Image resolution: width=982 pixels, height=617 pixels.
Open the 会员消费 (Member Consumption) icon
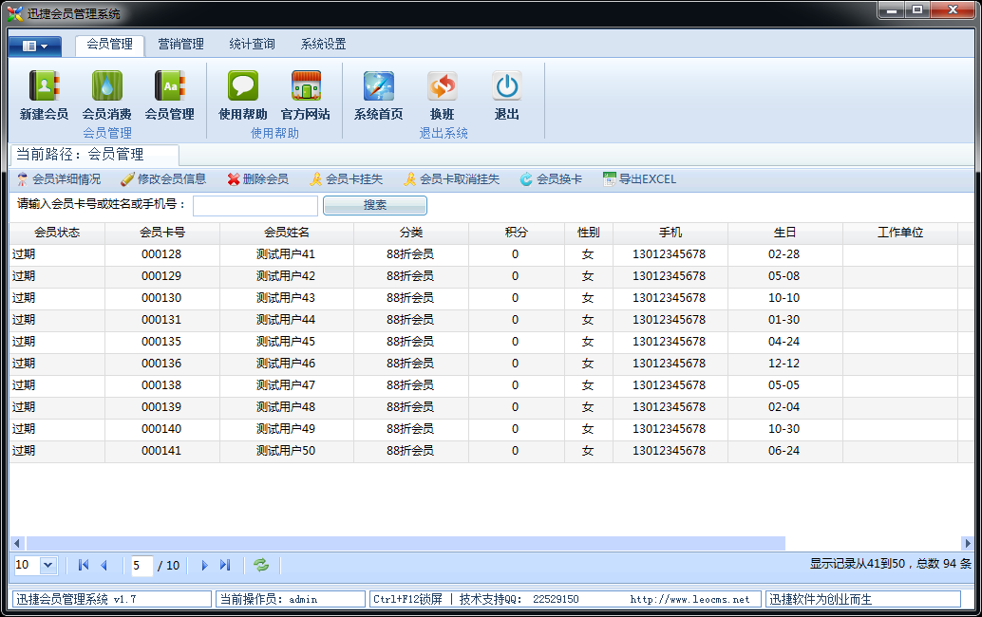106,86
